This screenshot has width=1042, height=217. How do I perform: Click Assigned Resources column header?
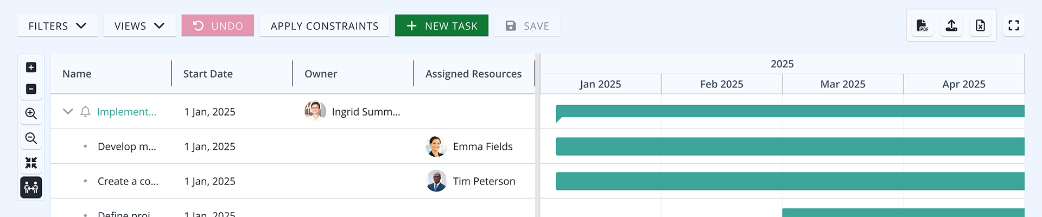pos(473,74)
